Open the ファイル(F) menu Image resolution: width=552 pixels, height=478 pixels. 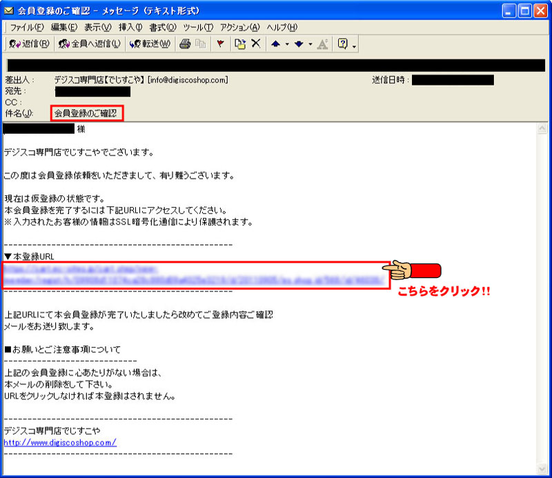[26, 27]
